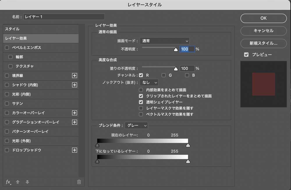
Task: Click the OK button
Action: 263,18
